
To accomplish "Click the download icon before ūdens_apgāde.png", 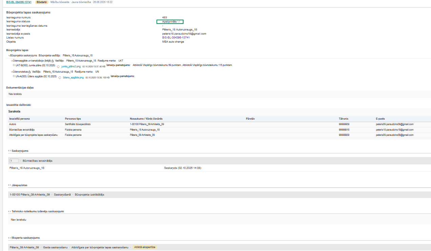I will point(60,78).
